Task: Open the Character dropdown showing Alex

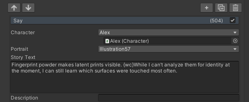Action: click(x=168, y=33)
